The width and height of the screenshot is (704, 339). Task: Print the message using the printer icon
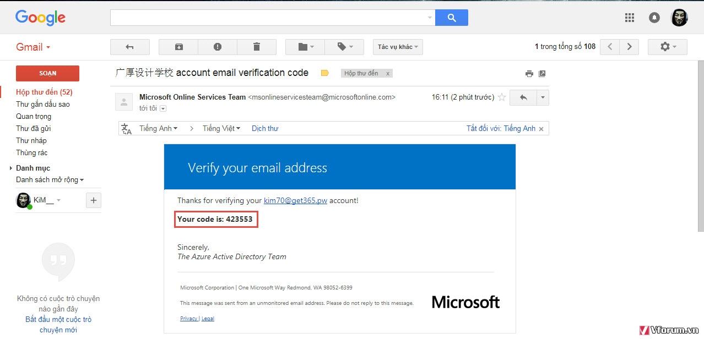pos(529,74)
